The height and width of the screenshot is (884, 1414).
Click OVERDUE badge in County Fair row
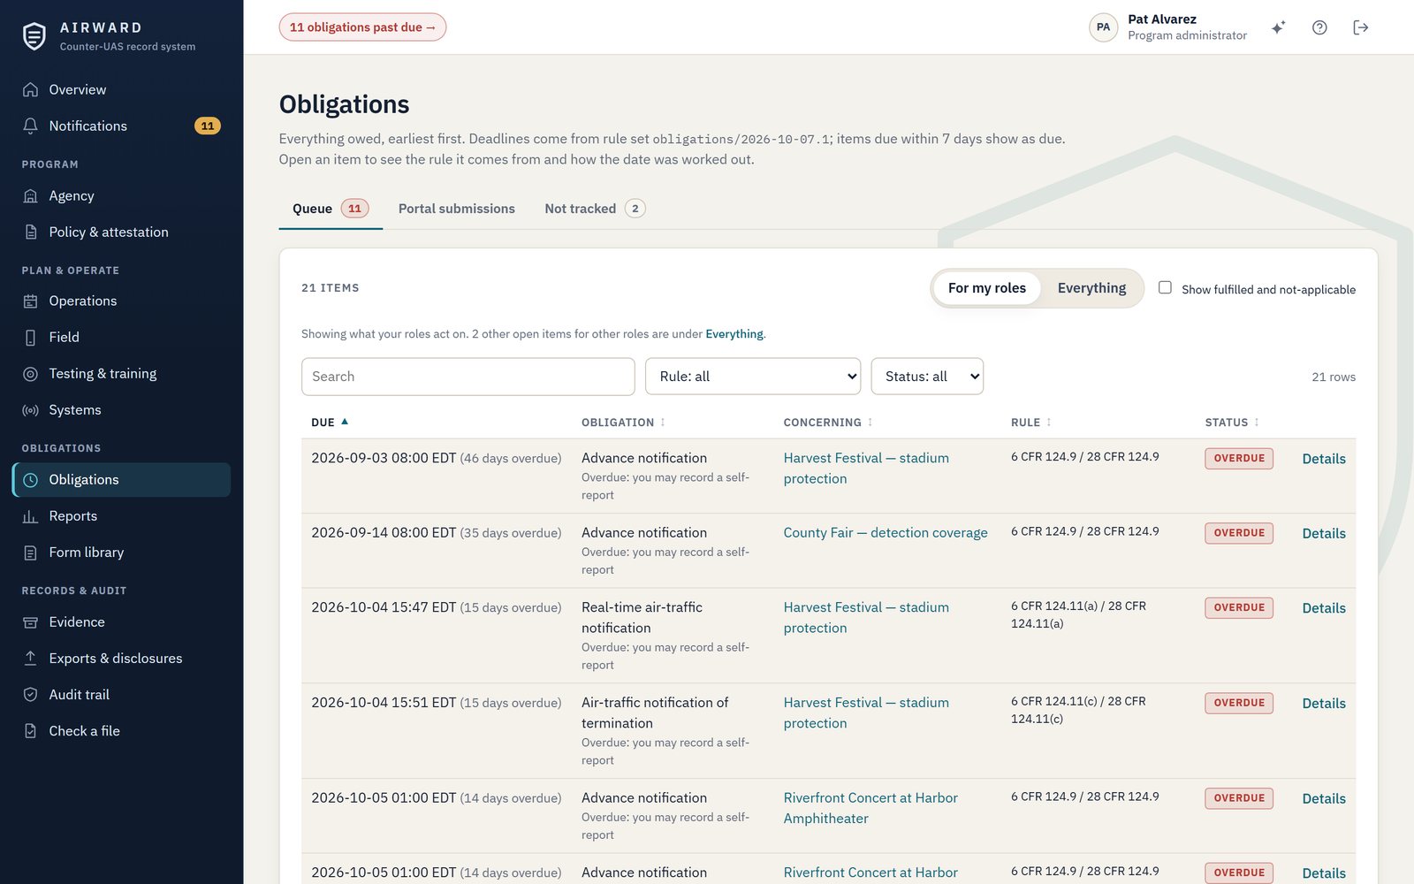(x=1238, y=533)
